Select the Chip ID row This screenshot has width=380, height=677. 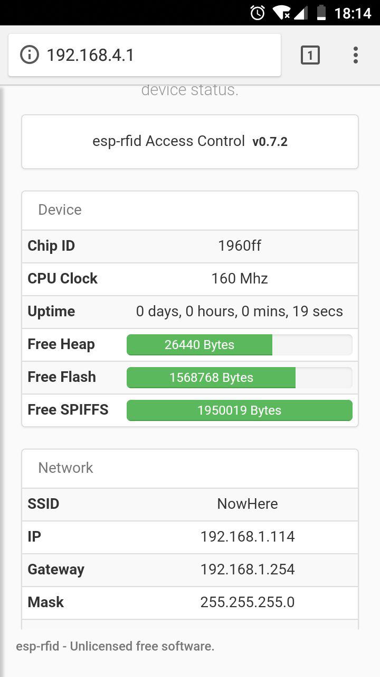tap(190, 246)
